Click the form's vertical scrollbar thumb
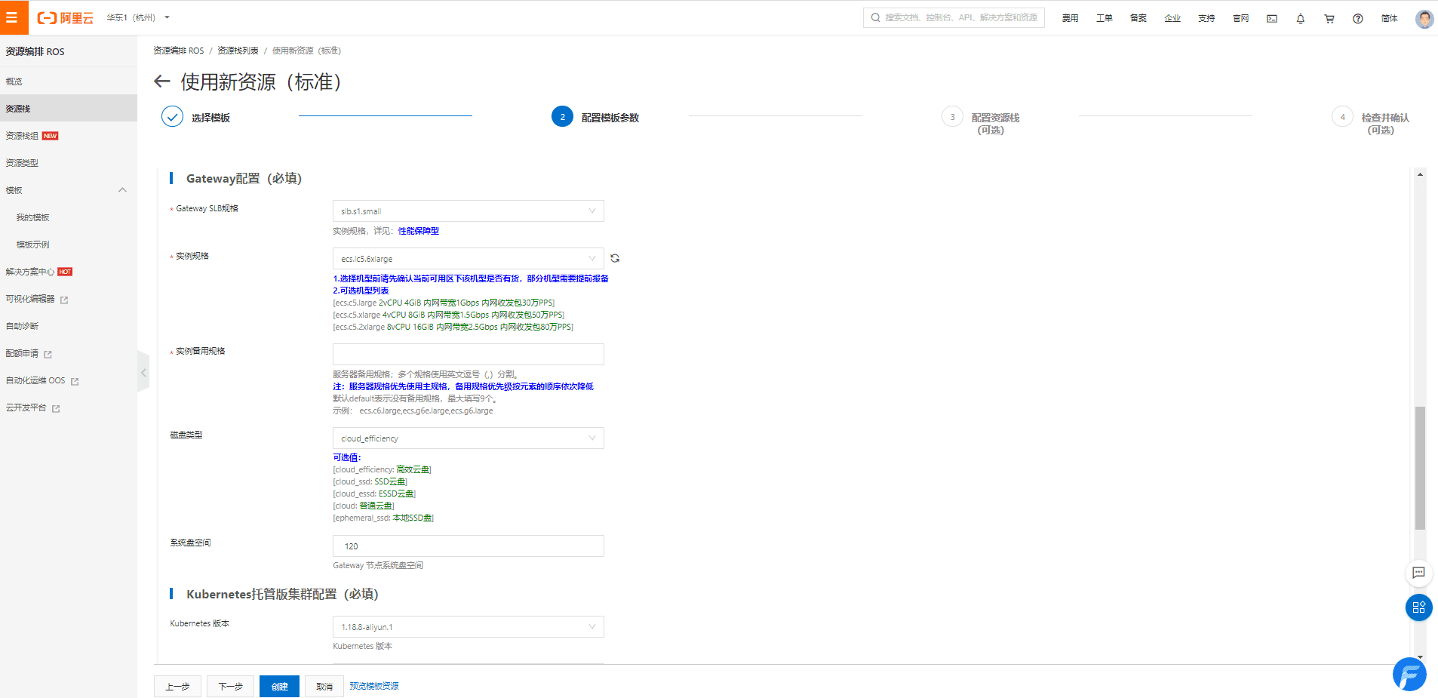 point(1420,468)
